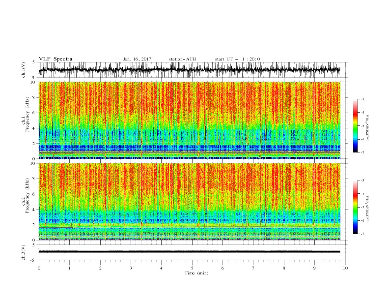Click the time axis tick label "5"
Image resolution: width=389 pixels, height=301 pixels.
tap(192, 268)
